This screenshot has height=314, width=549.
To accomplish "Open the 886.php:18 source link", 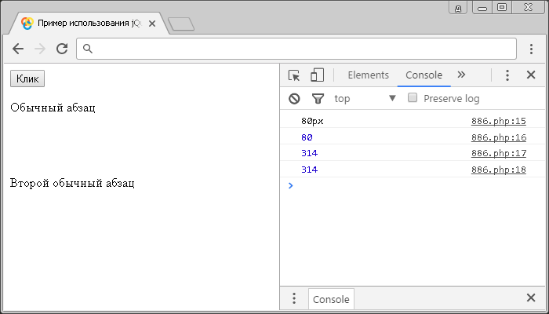I will 498,170.
